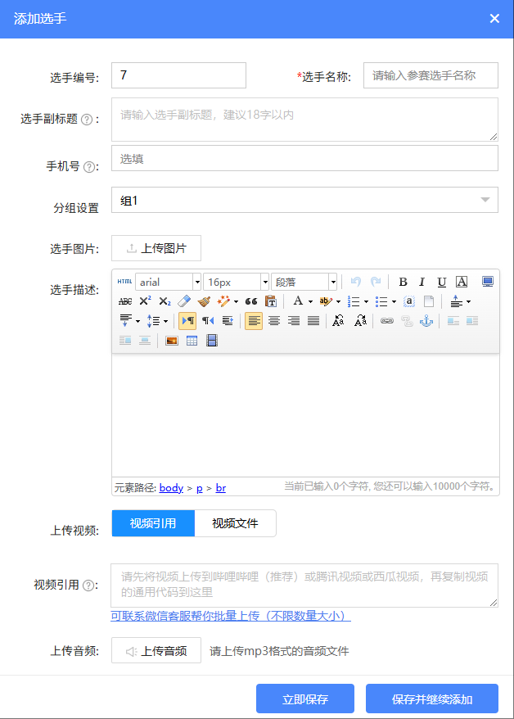Switch to the 视频引用 tab

click(153, 523)
